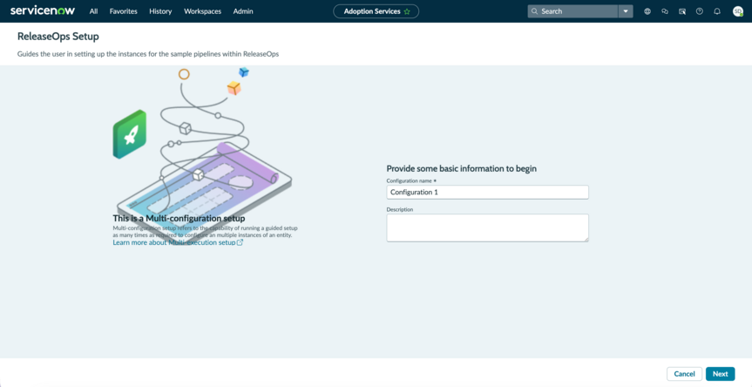This screenshot has height=387, width=752.
Task: Open the Admin menu
Action: [243, 11]
